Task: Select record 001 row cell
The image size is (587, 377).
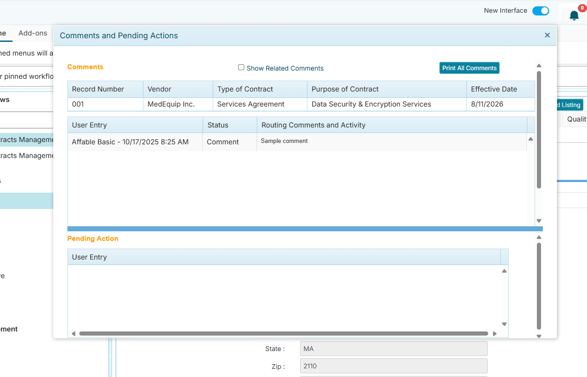Action: 78,104
